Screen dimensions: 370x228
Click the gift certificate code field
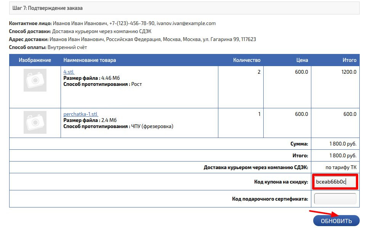(x=335, y=199)
